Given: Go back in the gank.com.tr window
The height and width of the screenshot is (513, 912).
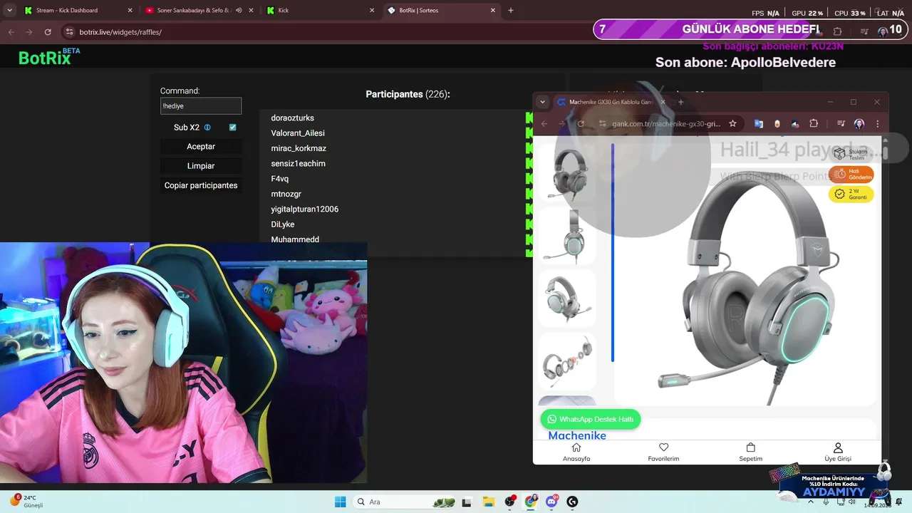Looking at the screenshot, I should tap(544, 123).
